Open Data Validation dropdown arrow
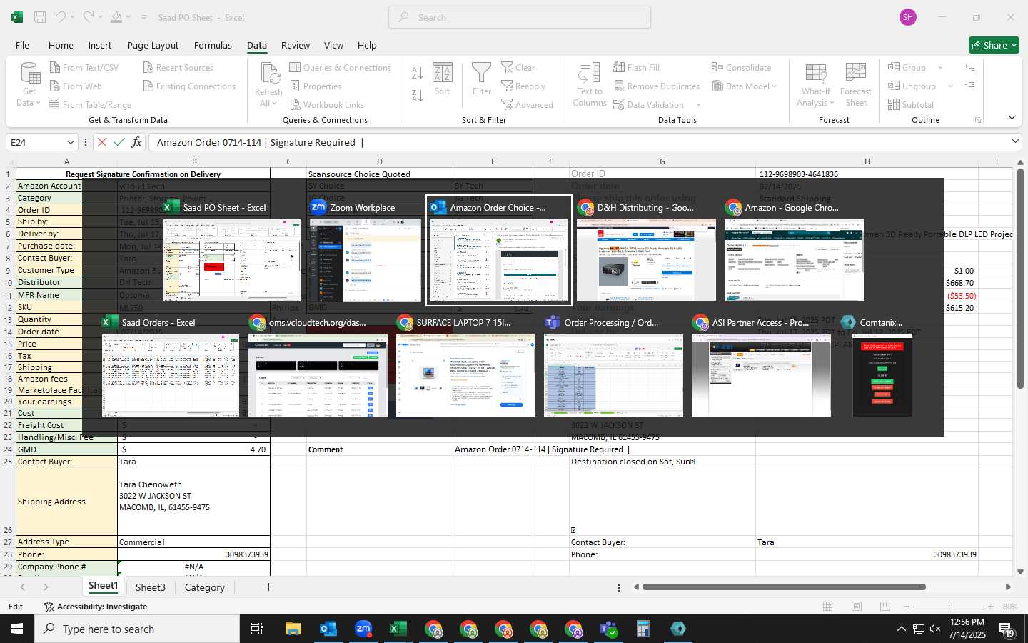 click(698, 105)
